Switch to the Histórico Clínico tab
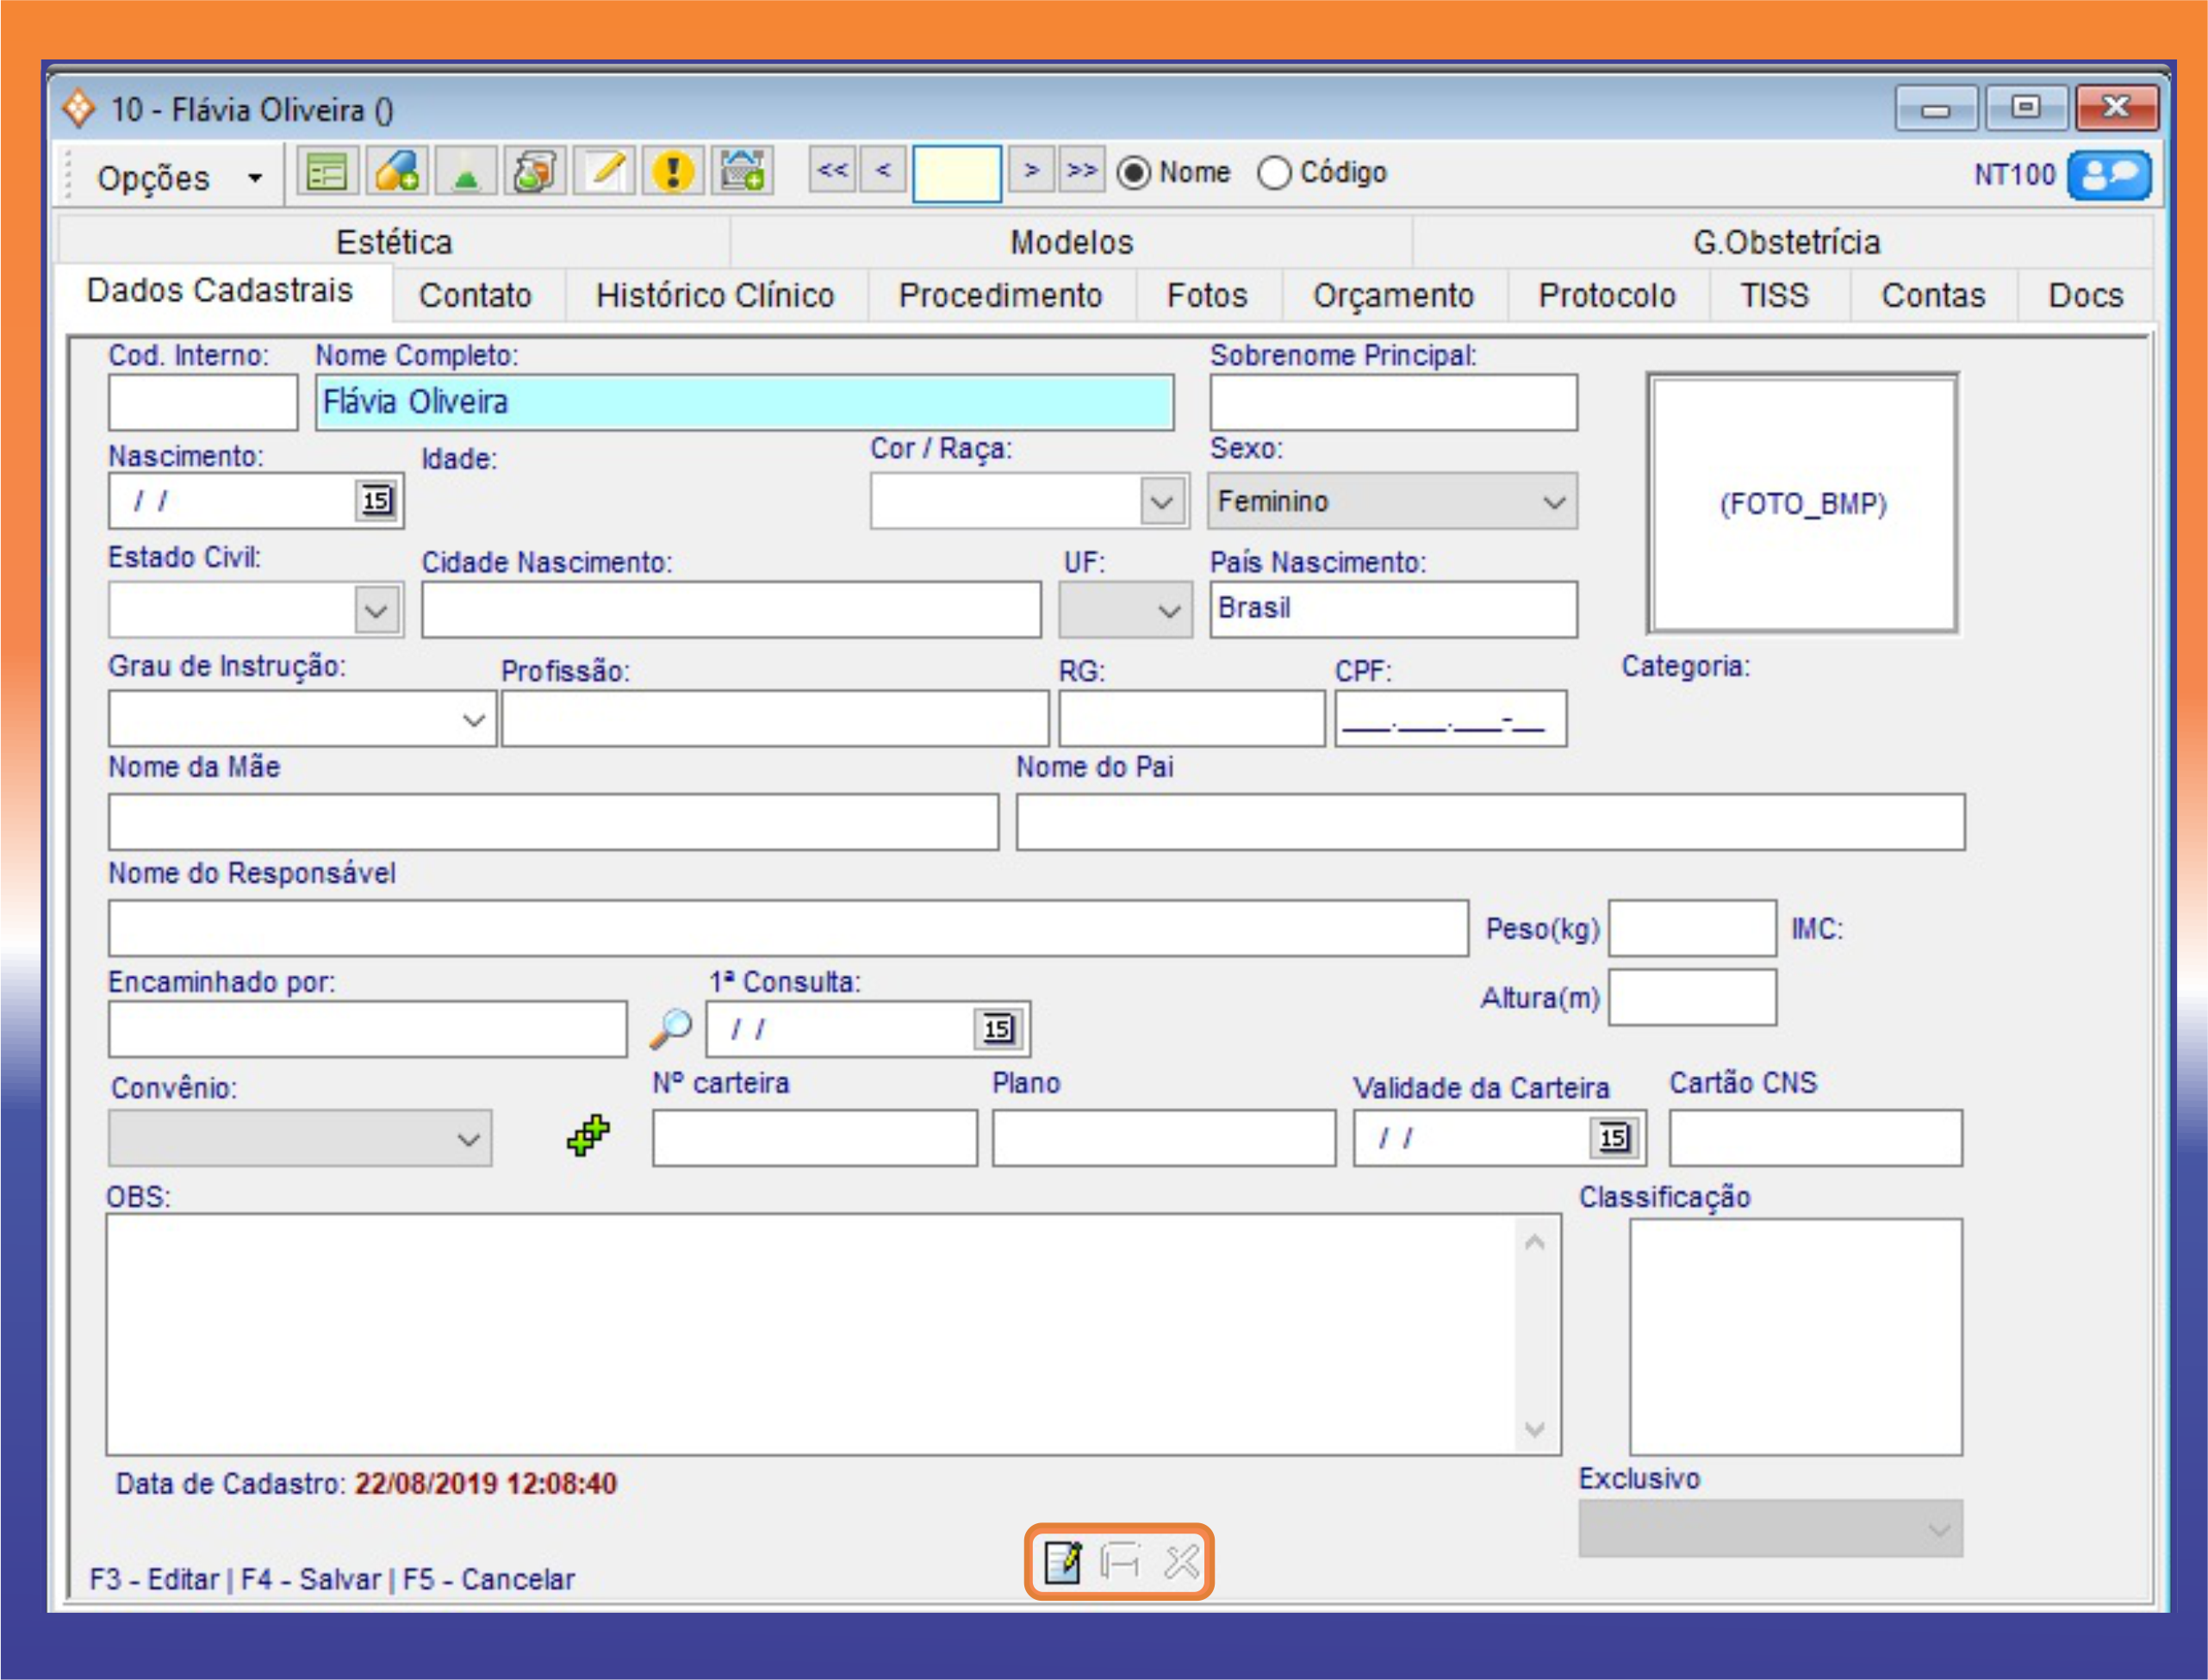Image resolution: width=2208 pixels, height=1680 pixels. point(714,296)
